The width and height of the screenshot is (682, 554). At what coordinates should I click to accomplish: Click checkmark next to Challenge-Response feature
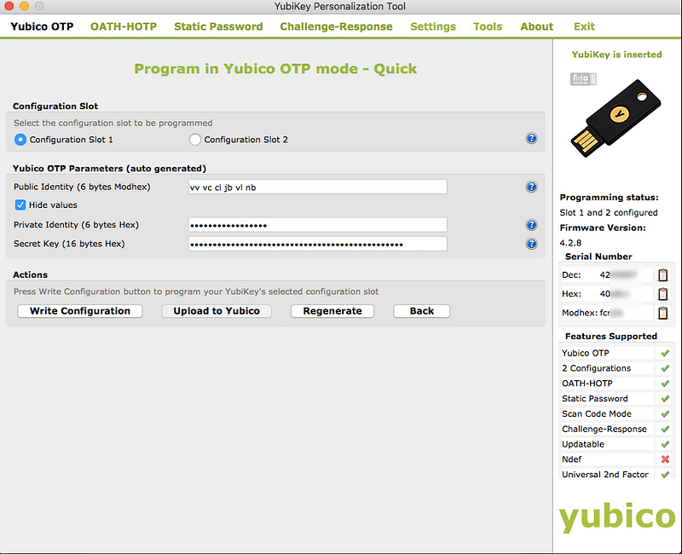[665, 430]
